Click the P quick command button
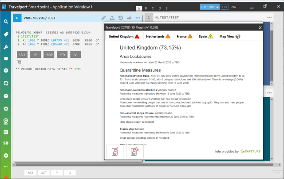 click(x=57, y=173)
